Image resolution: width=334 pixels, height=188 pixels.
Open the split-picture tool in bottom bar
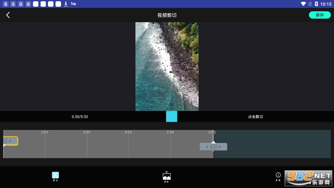point(166,177)
